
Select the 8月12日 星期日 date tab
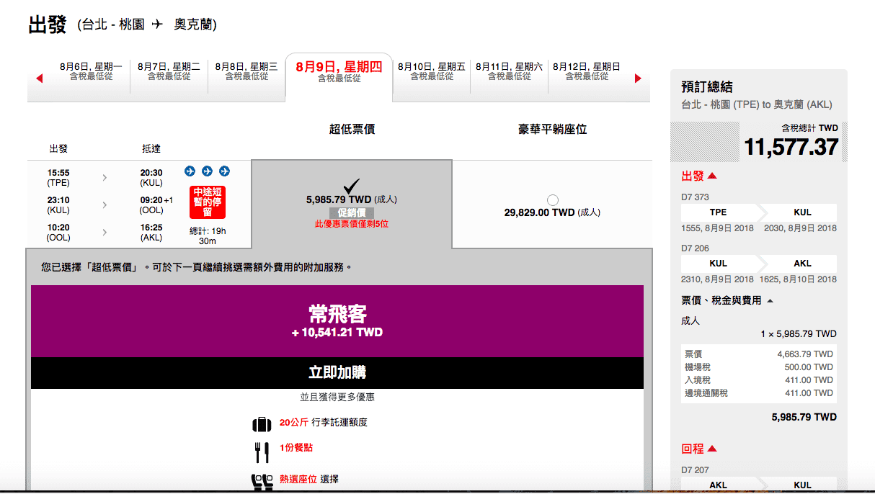click(587, 71)
